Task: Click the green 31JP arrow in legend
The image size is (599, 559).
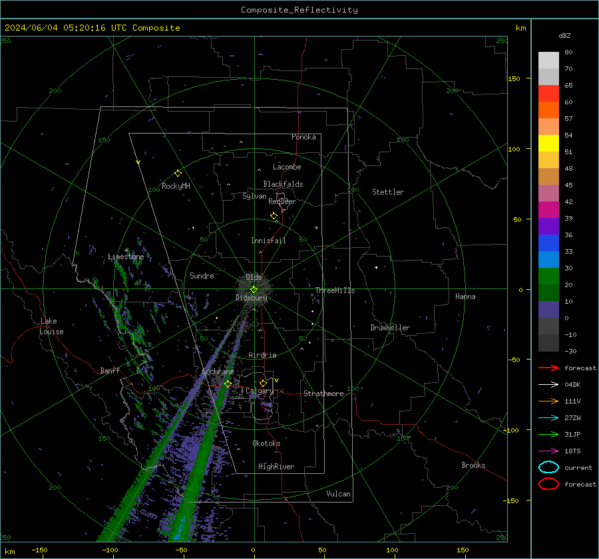Action: coord(548,434)
